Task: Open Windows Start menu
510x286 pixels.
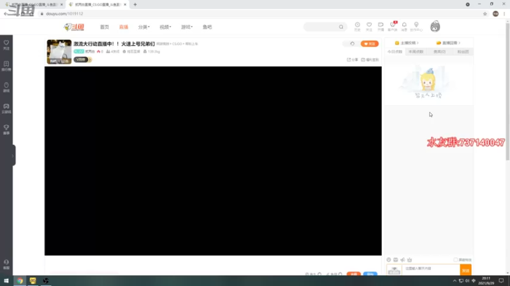Action: (6, 281)
